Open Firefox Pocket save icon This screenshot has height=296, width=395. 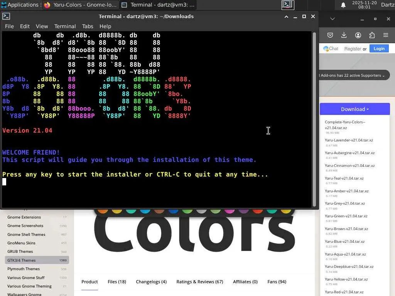[330, 35]
